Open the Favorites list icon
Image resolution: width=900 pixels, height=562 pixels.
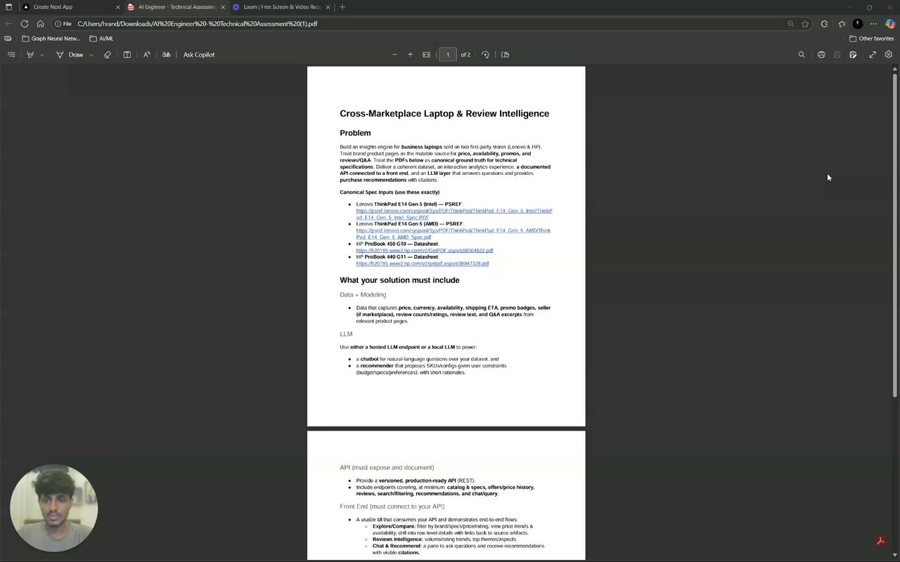pos(842,24)
